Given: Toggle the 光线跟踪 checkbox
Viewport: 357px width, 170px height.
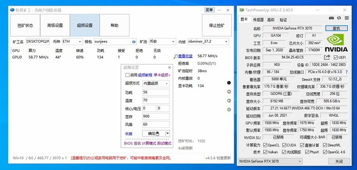Looking at the screenshot, I should (x=284, y=152).
